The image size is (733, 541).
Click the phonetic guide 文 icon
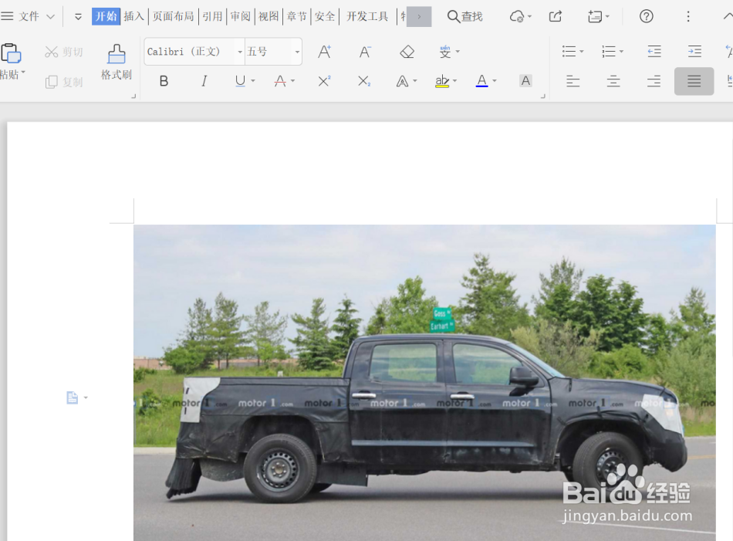pyautogui.click(x=445, y=52)
